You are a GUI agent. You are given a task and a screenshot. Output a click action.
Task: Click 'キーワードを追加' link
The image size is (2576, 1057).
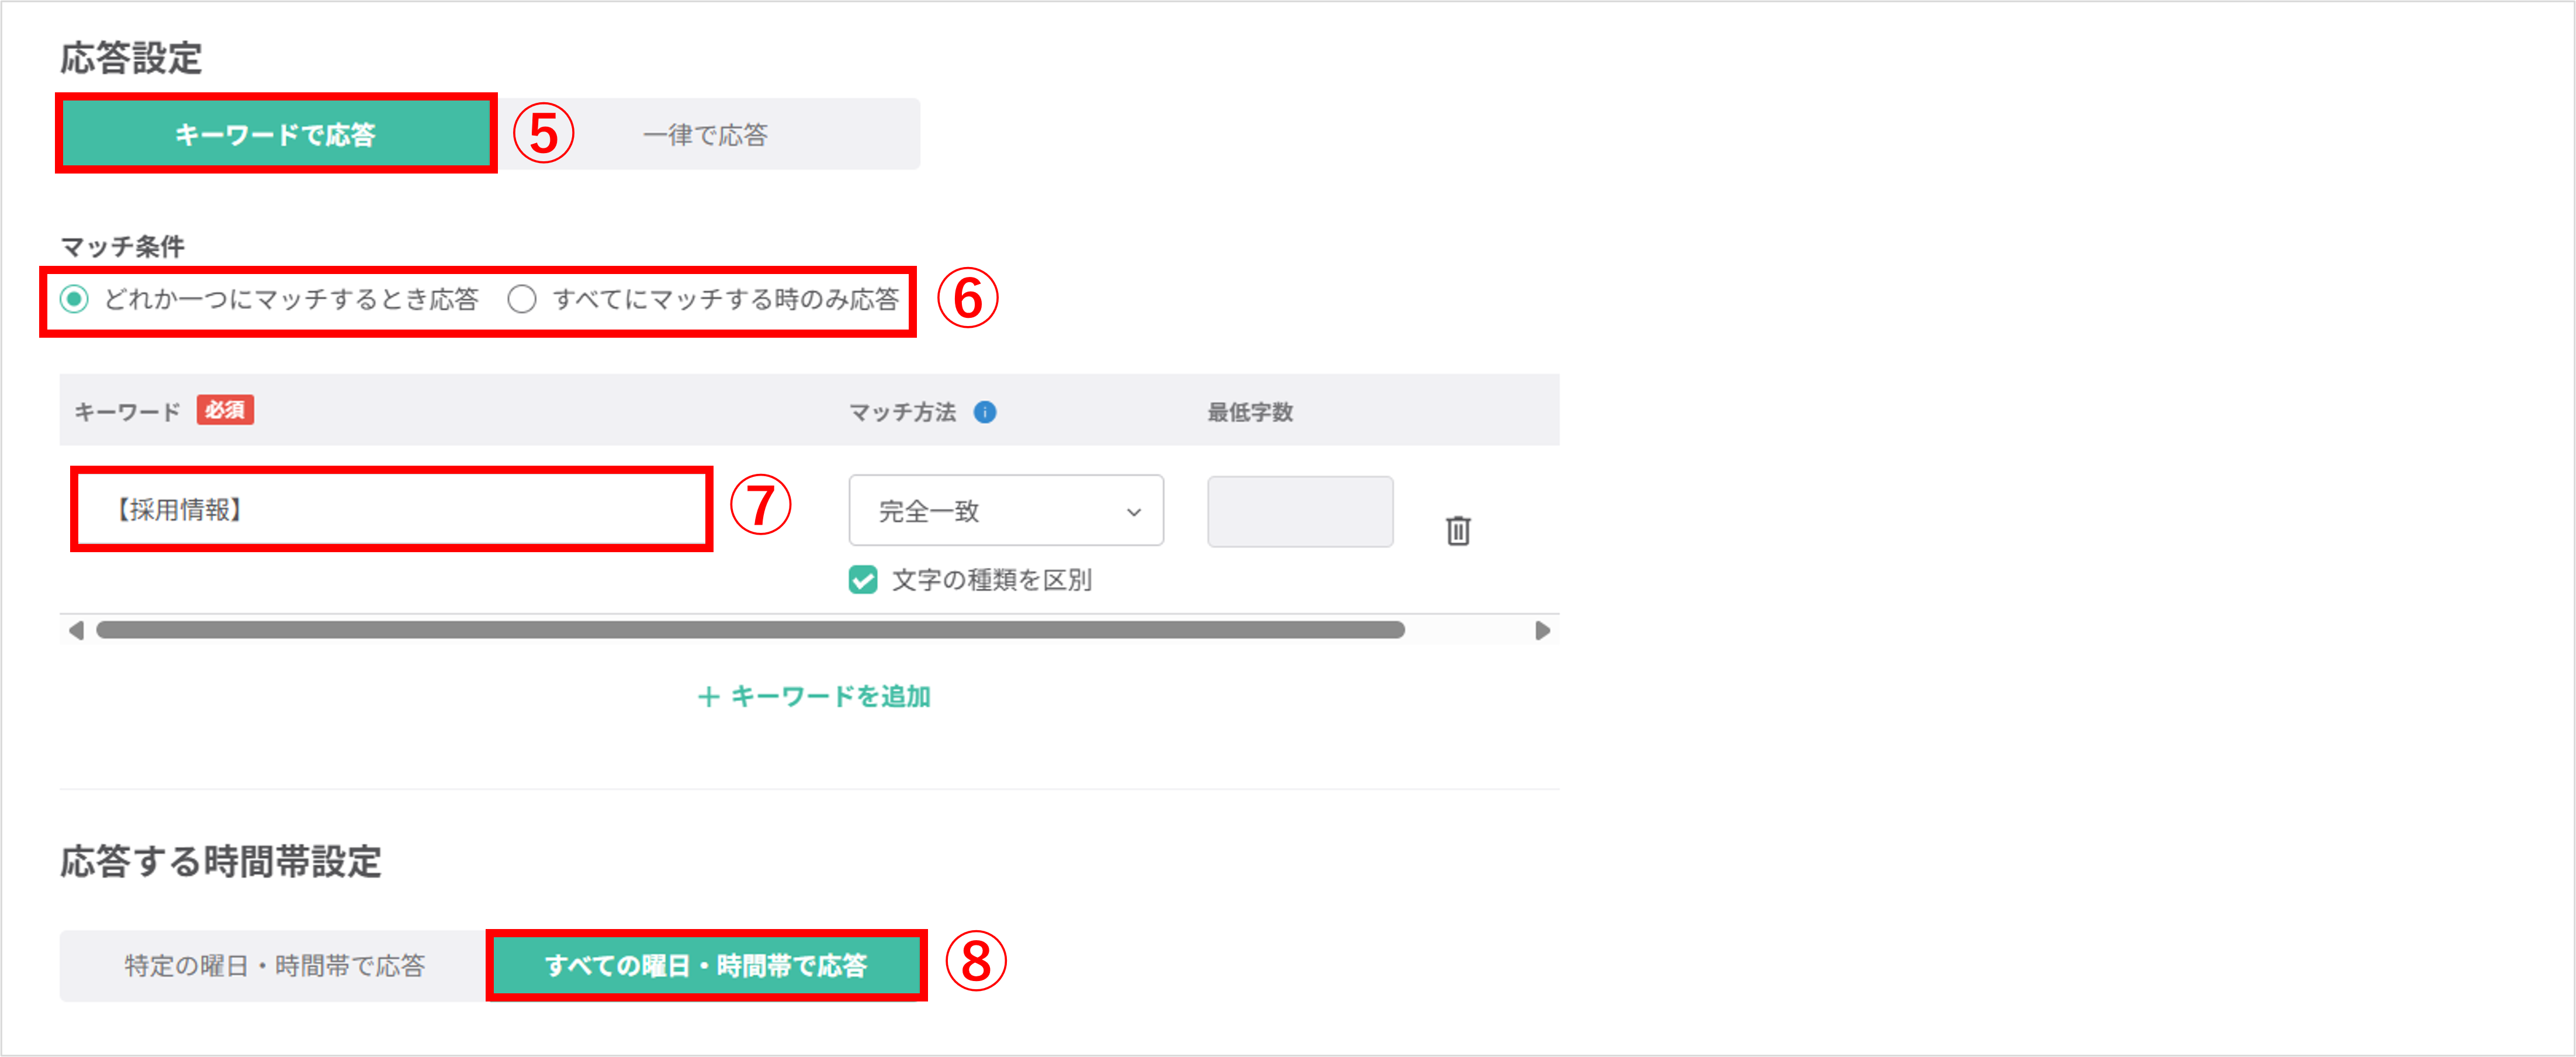pos(830,697)
